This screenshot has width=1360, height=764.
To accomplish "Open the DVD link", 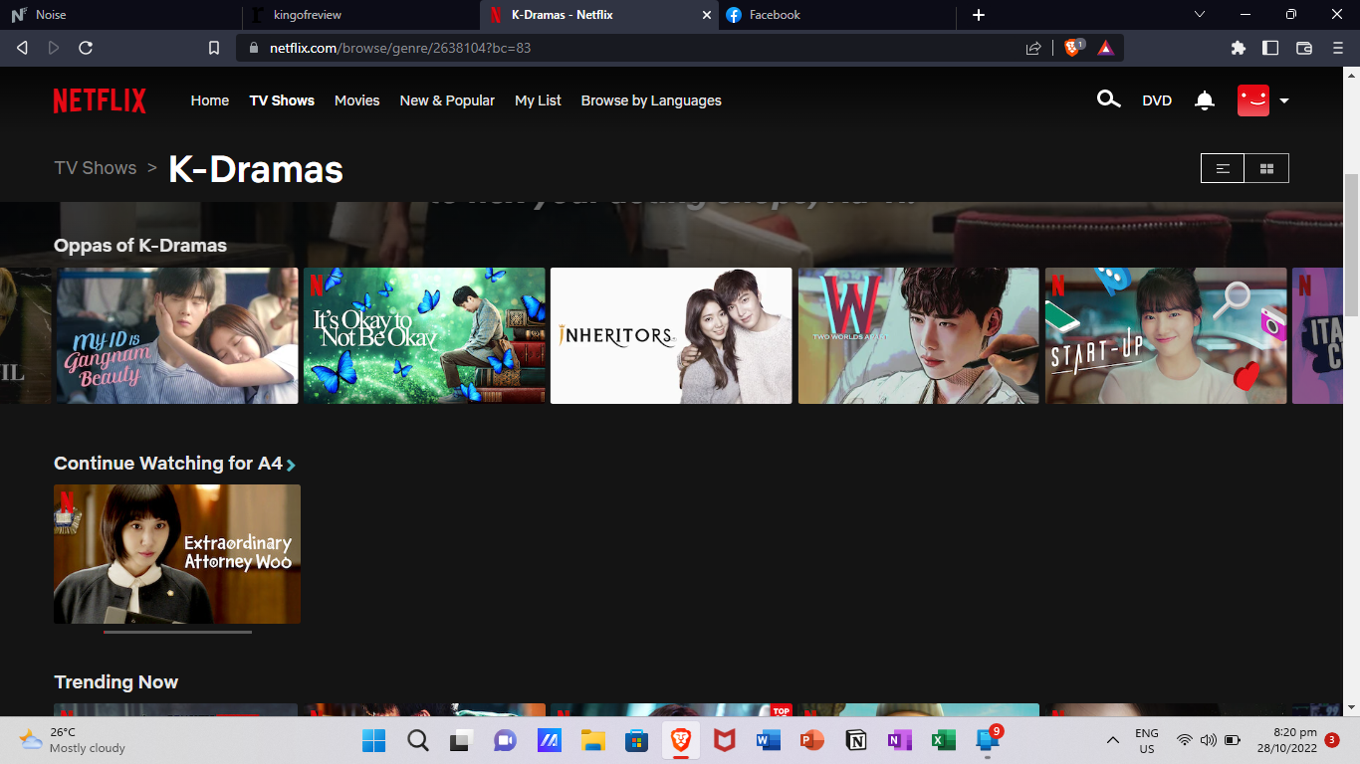I will click(x=1157, y=100).
